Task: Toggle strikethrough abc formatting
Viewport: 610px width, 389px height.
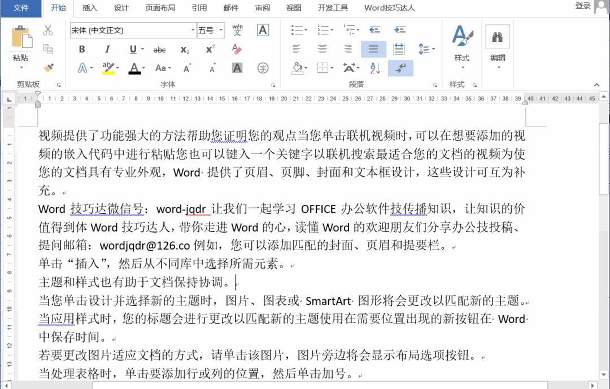Action: (x=159, y=50)
